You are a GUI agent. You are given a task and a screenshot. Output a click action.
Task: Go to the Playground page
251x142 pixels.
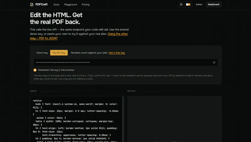tap(71, 4)
